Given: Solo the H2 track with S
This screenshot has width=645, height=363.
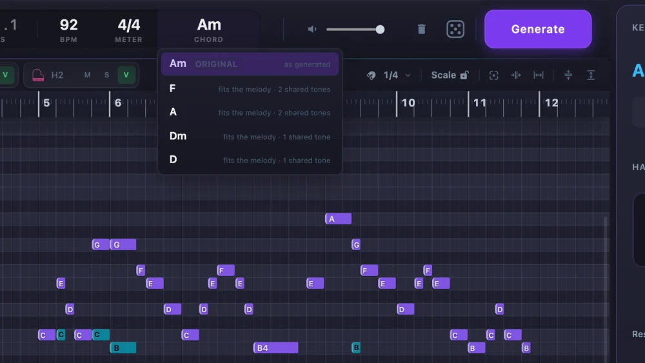Looking at the screenshot, I should point(106,75).
